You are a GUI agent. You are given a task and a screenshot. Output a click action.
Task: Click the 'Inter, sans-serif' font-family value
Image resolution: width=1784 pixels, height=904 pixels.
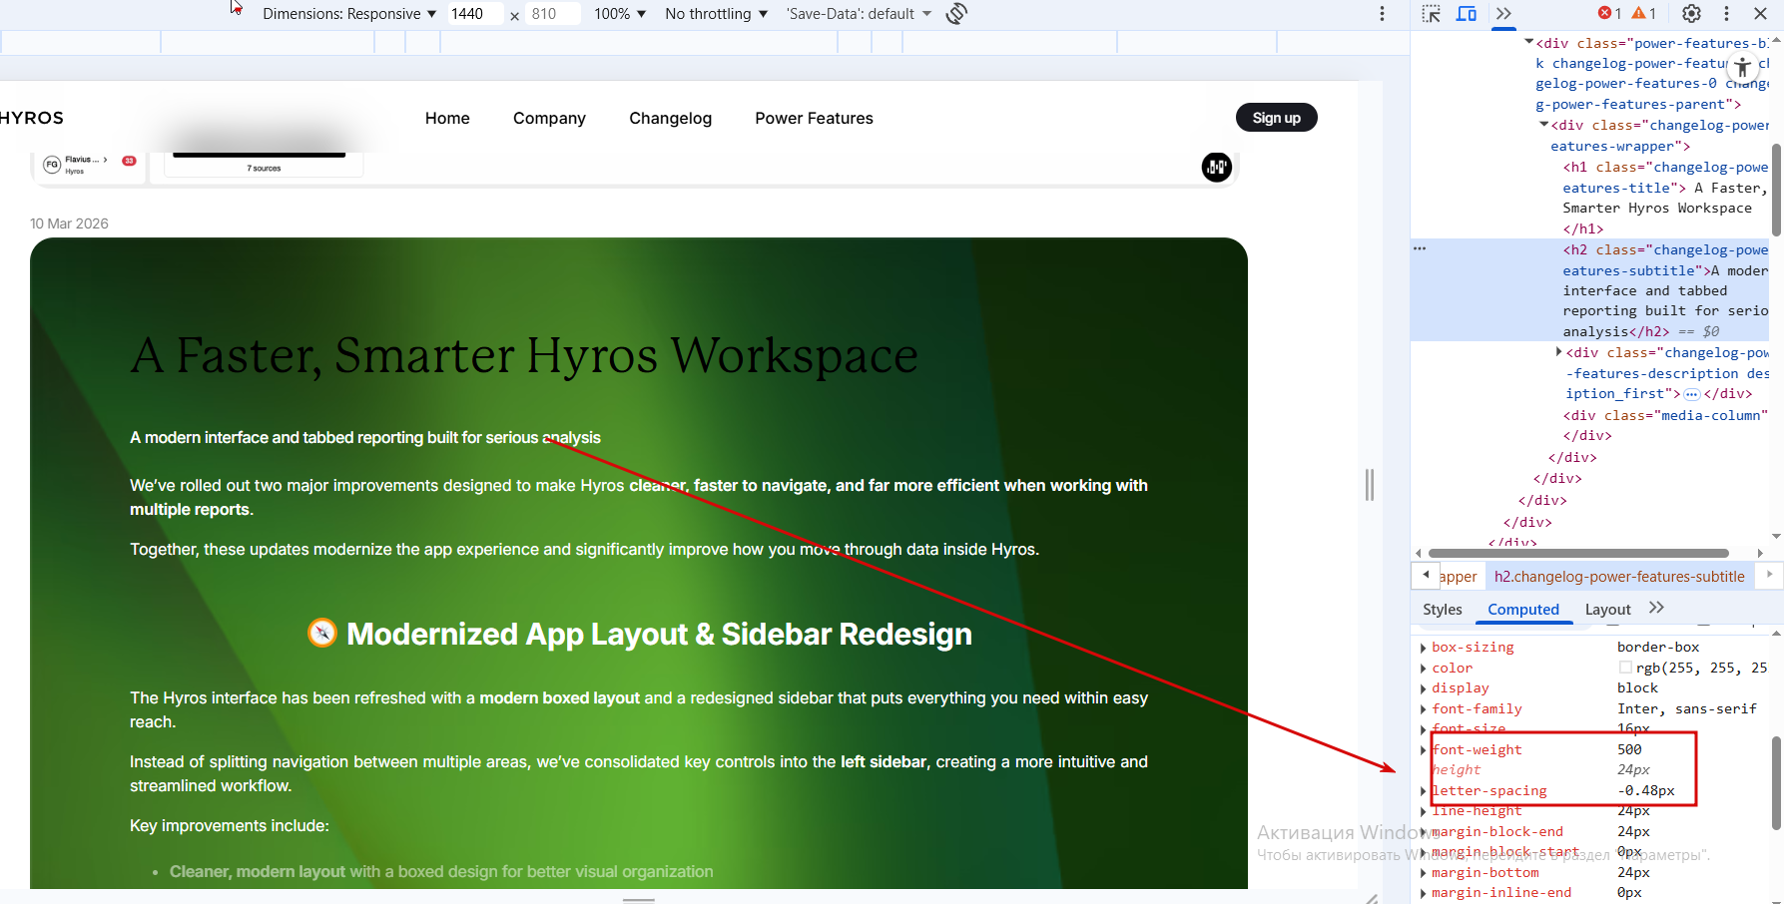(1686, 709)
